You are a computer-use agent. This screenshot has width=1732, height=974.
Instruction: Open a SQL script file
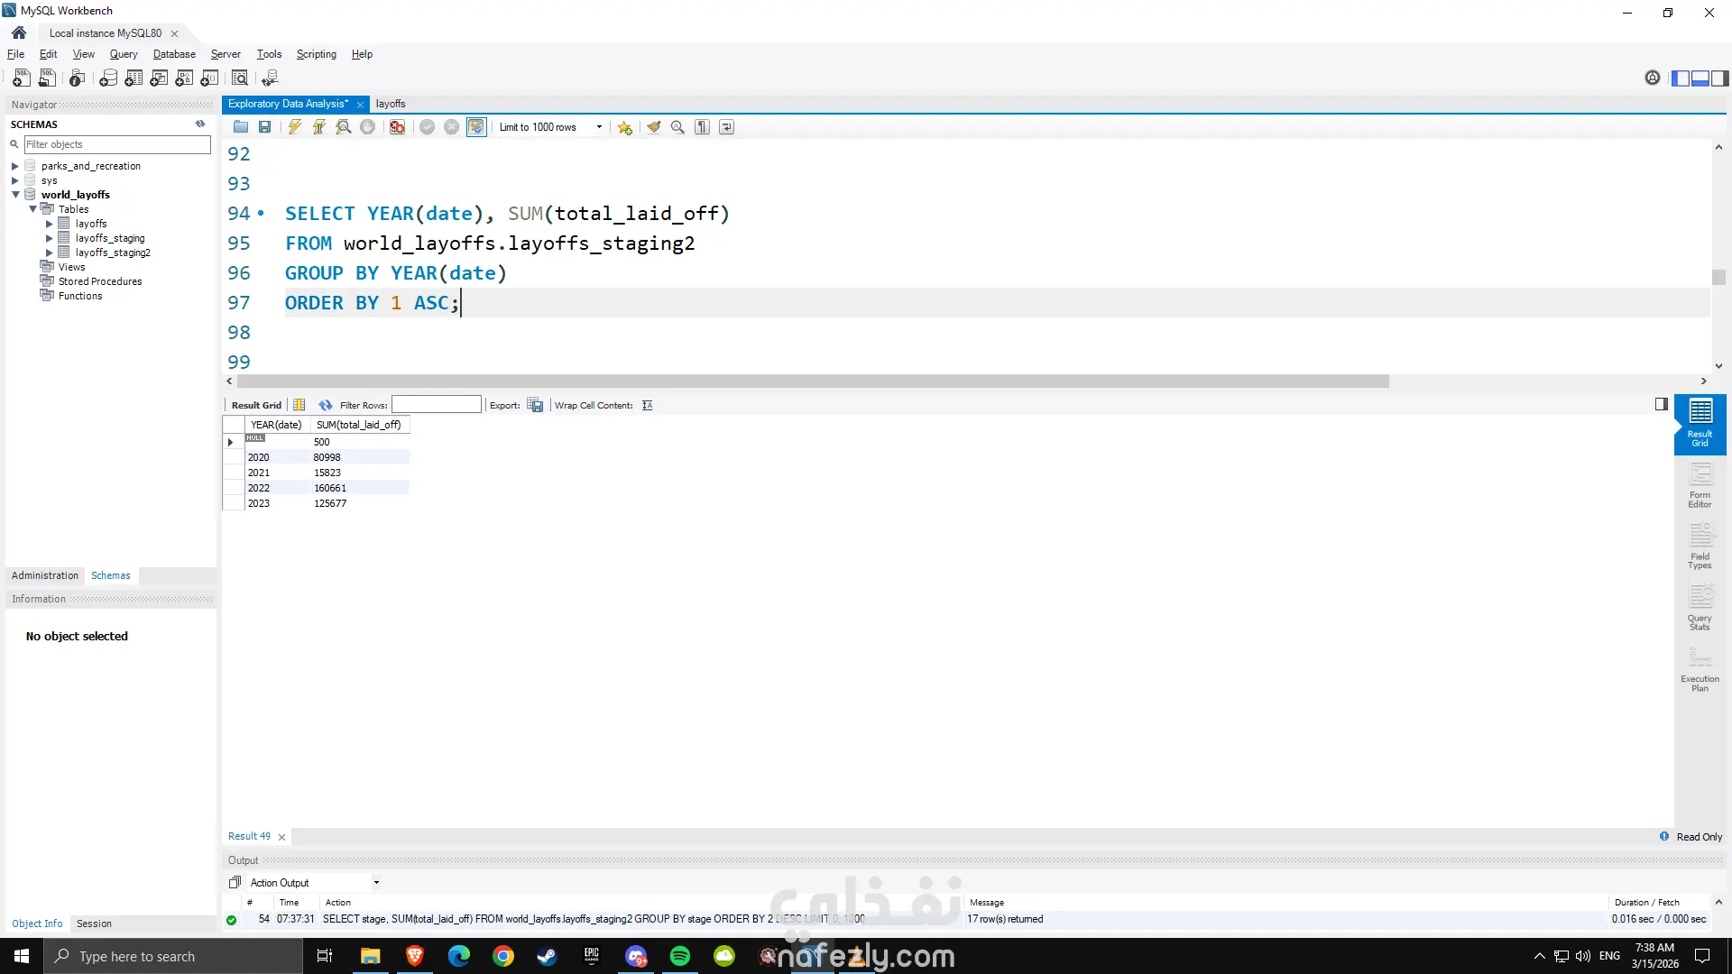pyautogui.click(x=241, y=127)
